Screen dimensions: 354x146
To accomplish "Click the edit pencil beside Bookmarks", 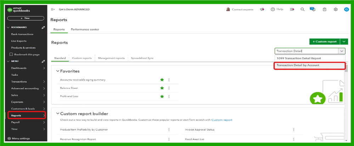I will pos(43,27).
